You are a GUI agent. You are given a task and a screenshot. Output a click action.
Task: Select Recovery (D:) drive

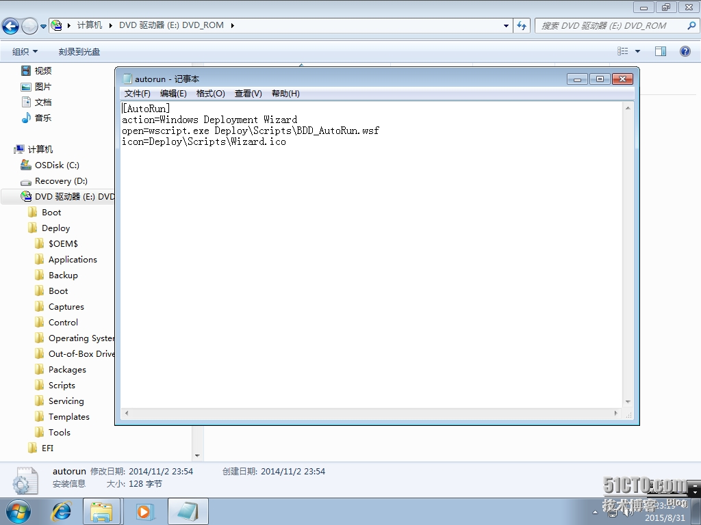pos(53,180)
